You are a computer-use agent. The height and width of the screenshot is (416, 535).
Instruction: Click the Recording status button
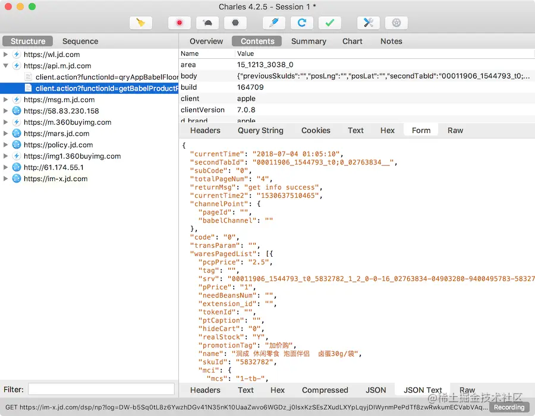coord(509,407)
